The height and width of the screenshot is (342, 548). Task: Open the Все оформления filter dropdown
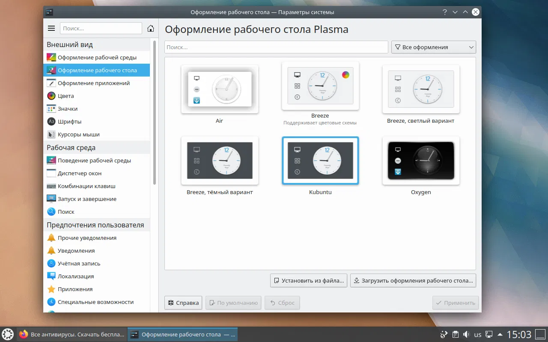[x=434, y=47]
